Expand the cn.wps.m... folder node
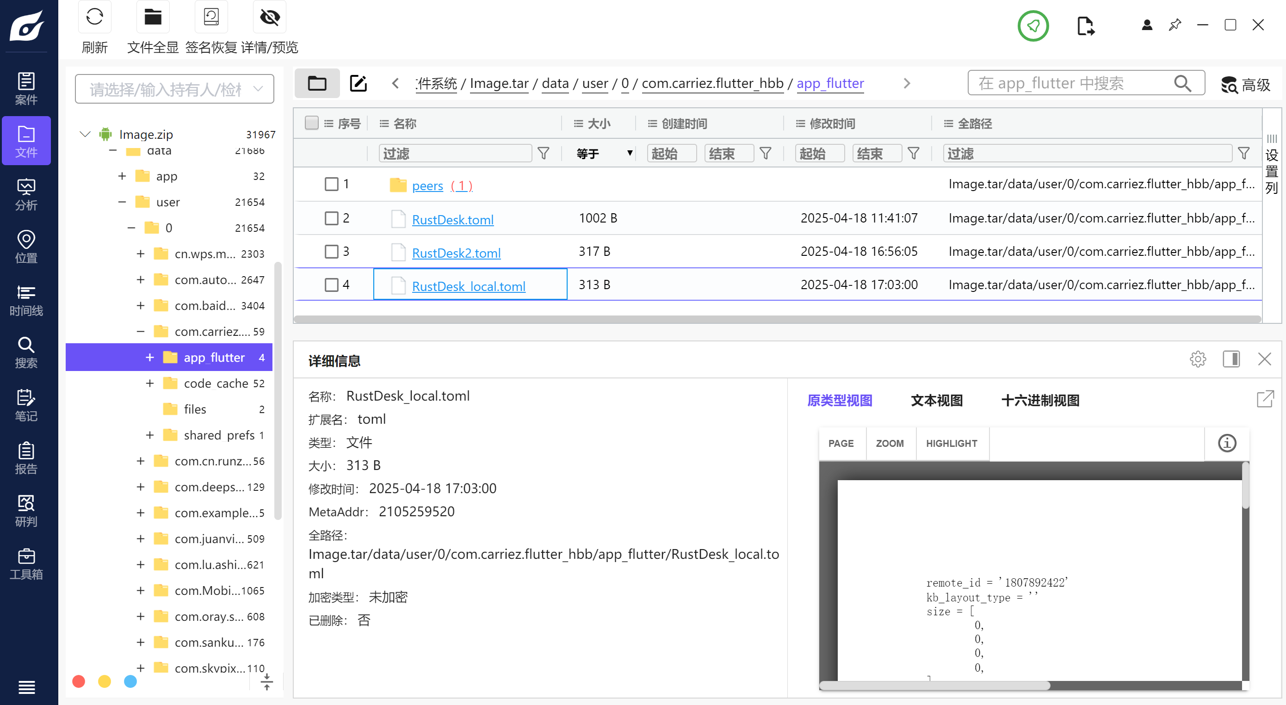Viewport: 1286px width, 705px height. click(140, 254)
